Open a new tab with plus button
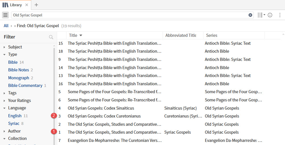Screen dimensions: 285x145 tap(36, 5)
